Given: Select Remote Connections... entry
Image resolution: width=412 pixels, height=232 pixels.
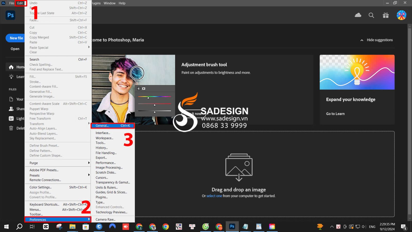Looking at the screenshot, I should tap(58, 180).
